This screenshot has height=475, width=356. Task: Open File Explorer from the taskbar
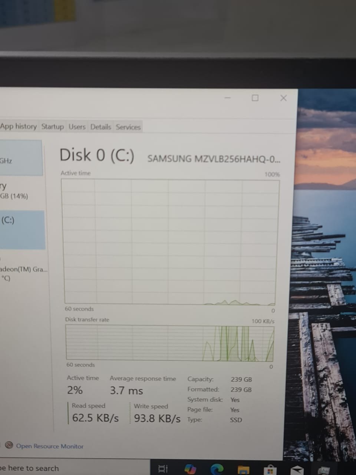[243, 469]
